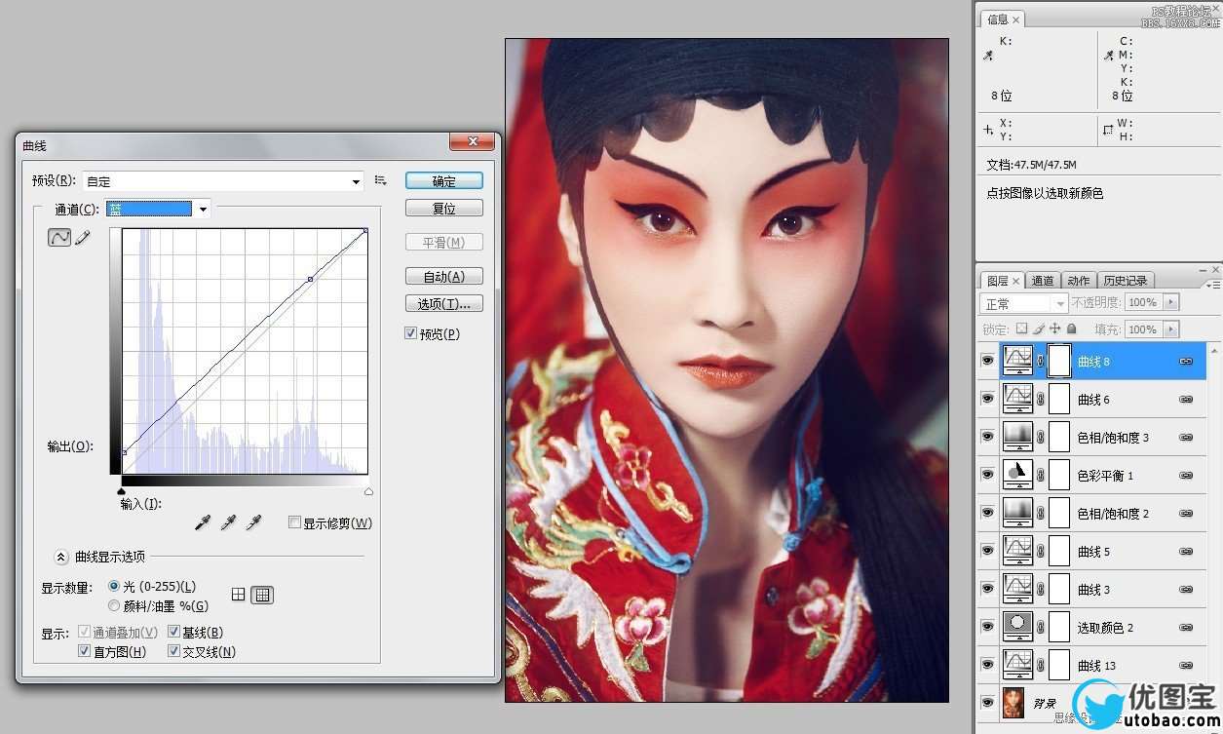Viewport: 1223px width, 734px height.
Task: Click the lock position icon
Action: (x=1055, y=329)
